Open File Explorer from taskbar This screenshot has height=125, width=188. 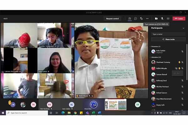coord(69,113)
